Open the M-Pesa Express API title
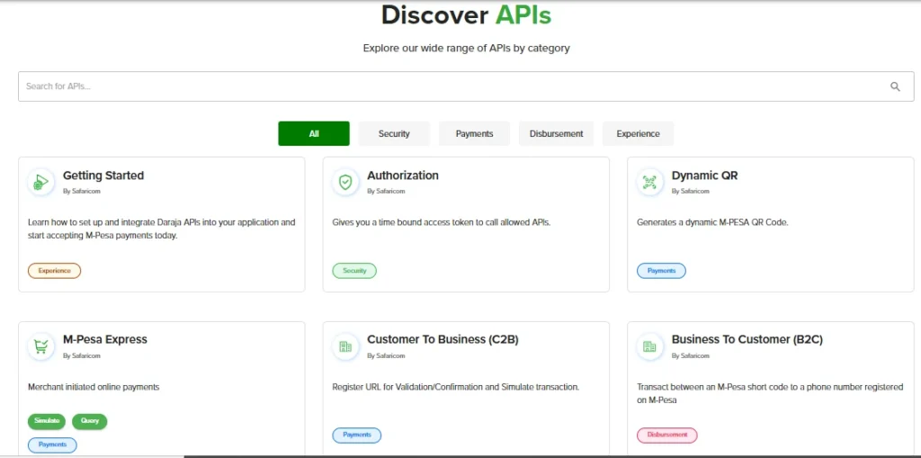The image size is (921, 458). (x=105, y=339)
